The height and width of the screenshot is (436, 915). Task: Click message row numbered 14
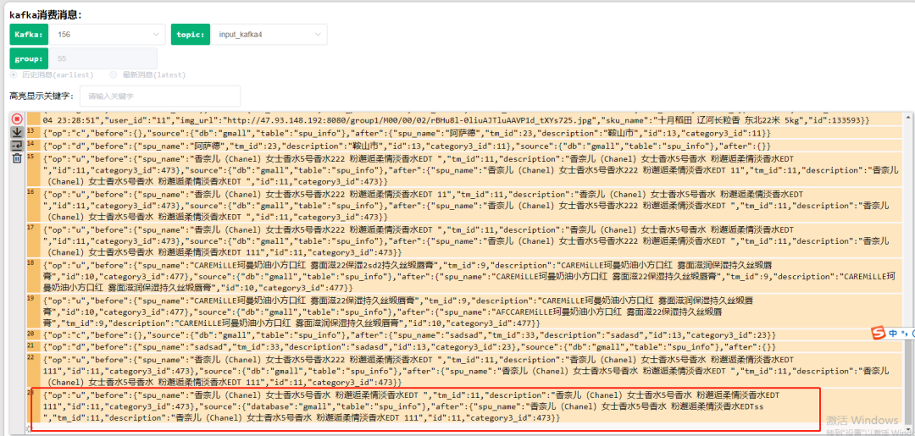point(464,145)
